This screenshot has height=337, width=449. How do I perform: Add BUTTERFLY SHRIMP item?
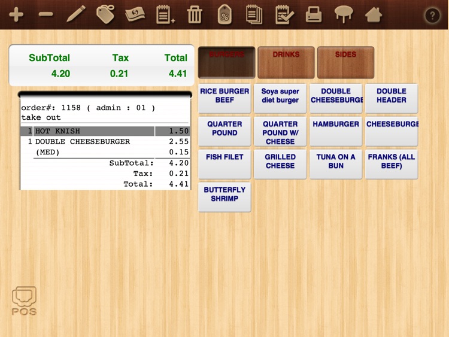(224, 197)
